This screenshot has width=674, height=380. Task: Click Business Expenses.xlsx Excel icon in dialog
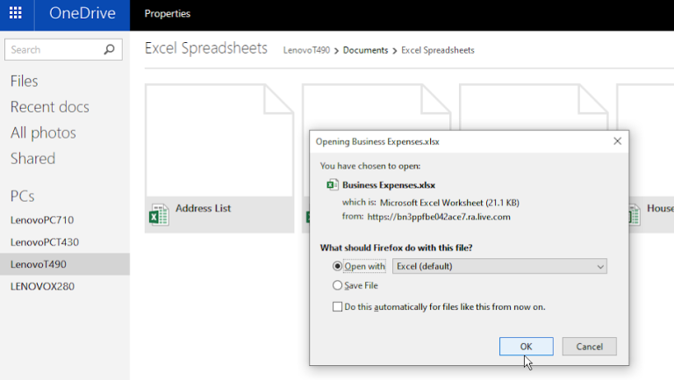333,185
